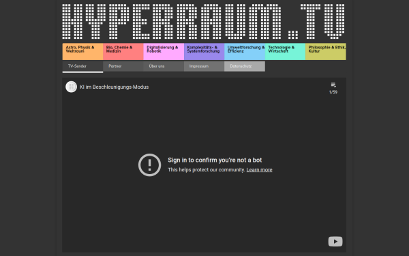Open Umweltforschung & Effizienz category
Screen dimensions: 409x256
tap(245, 51)
